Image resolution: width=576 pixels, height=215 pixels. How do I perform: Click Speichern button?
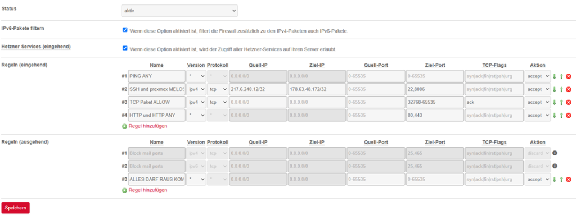(15, 208)
